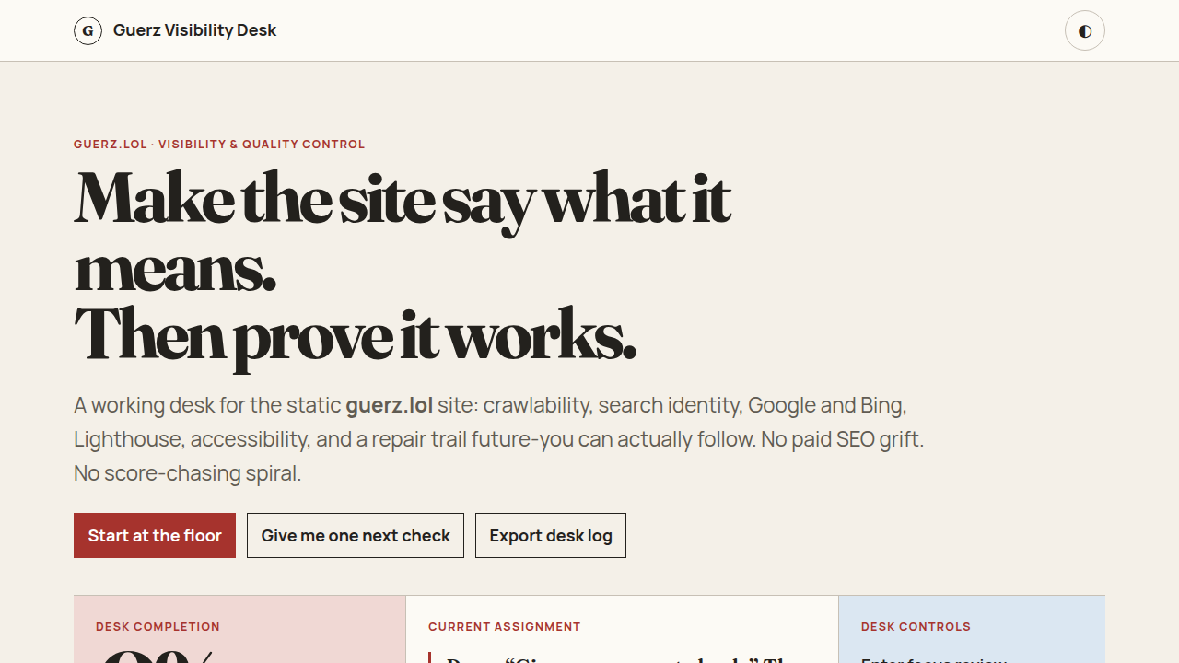Click the "Start at the floor" button
1179x663 pixels.
[155, 535]
